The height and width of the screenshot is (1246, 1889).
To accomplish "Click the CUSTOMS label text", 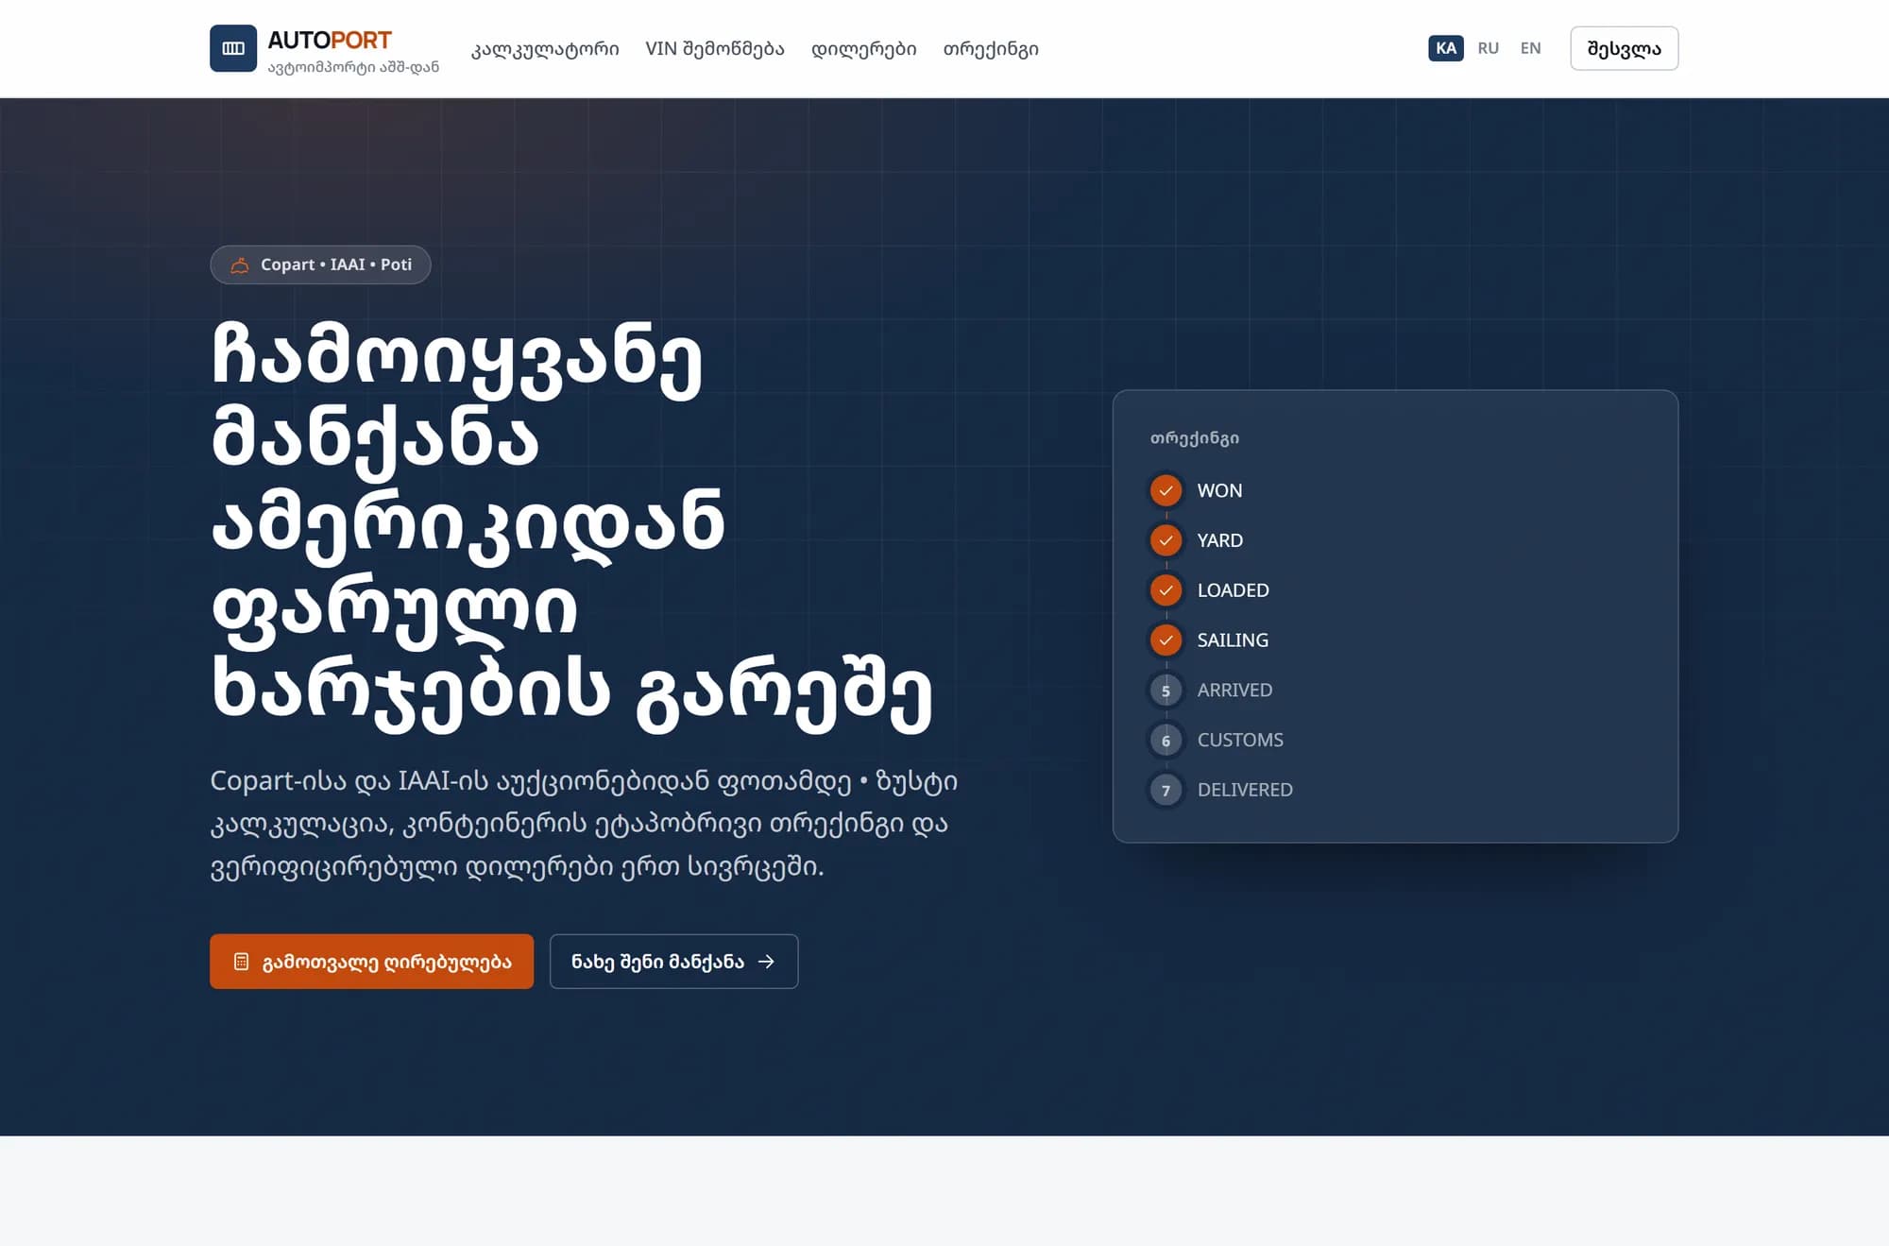I will click(1240, 741).
